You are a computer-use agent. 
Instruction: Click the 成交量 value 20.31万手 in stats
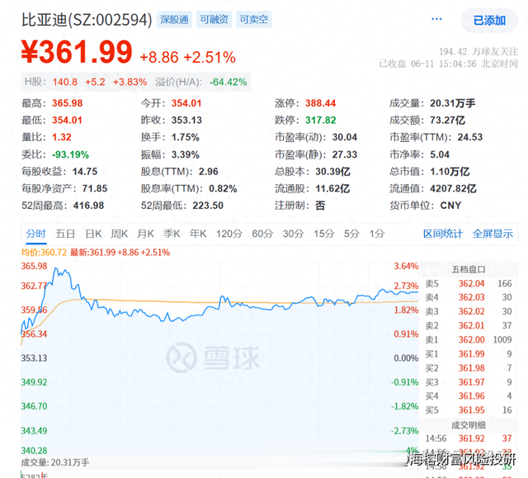tap(452, 103)
